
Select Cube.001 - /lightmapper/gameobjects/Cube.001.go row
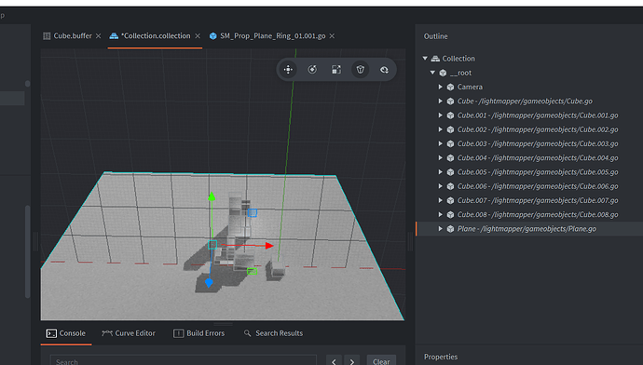[x=529, y=115]
